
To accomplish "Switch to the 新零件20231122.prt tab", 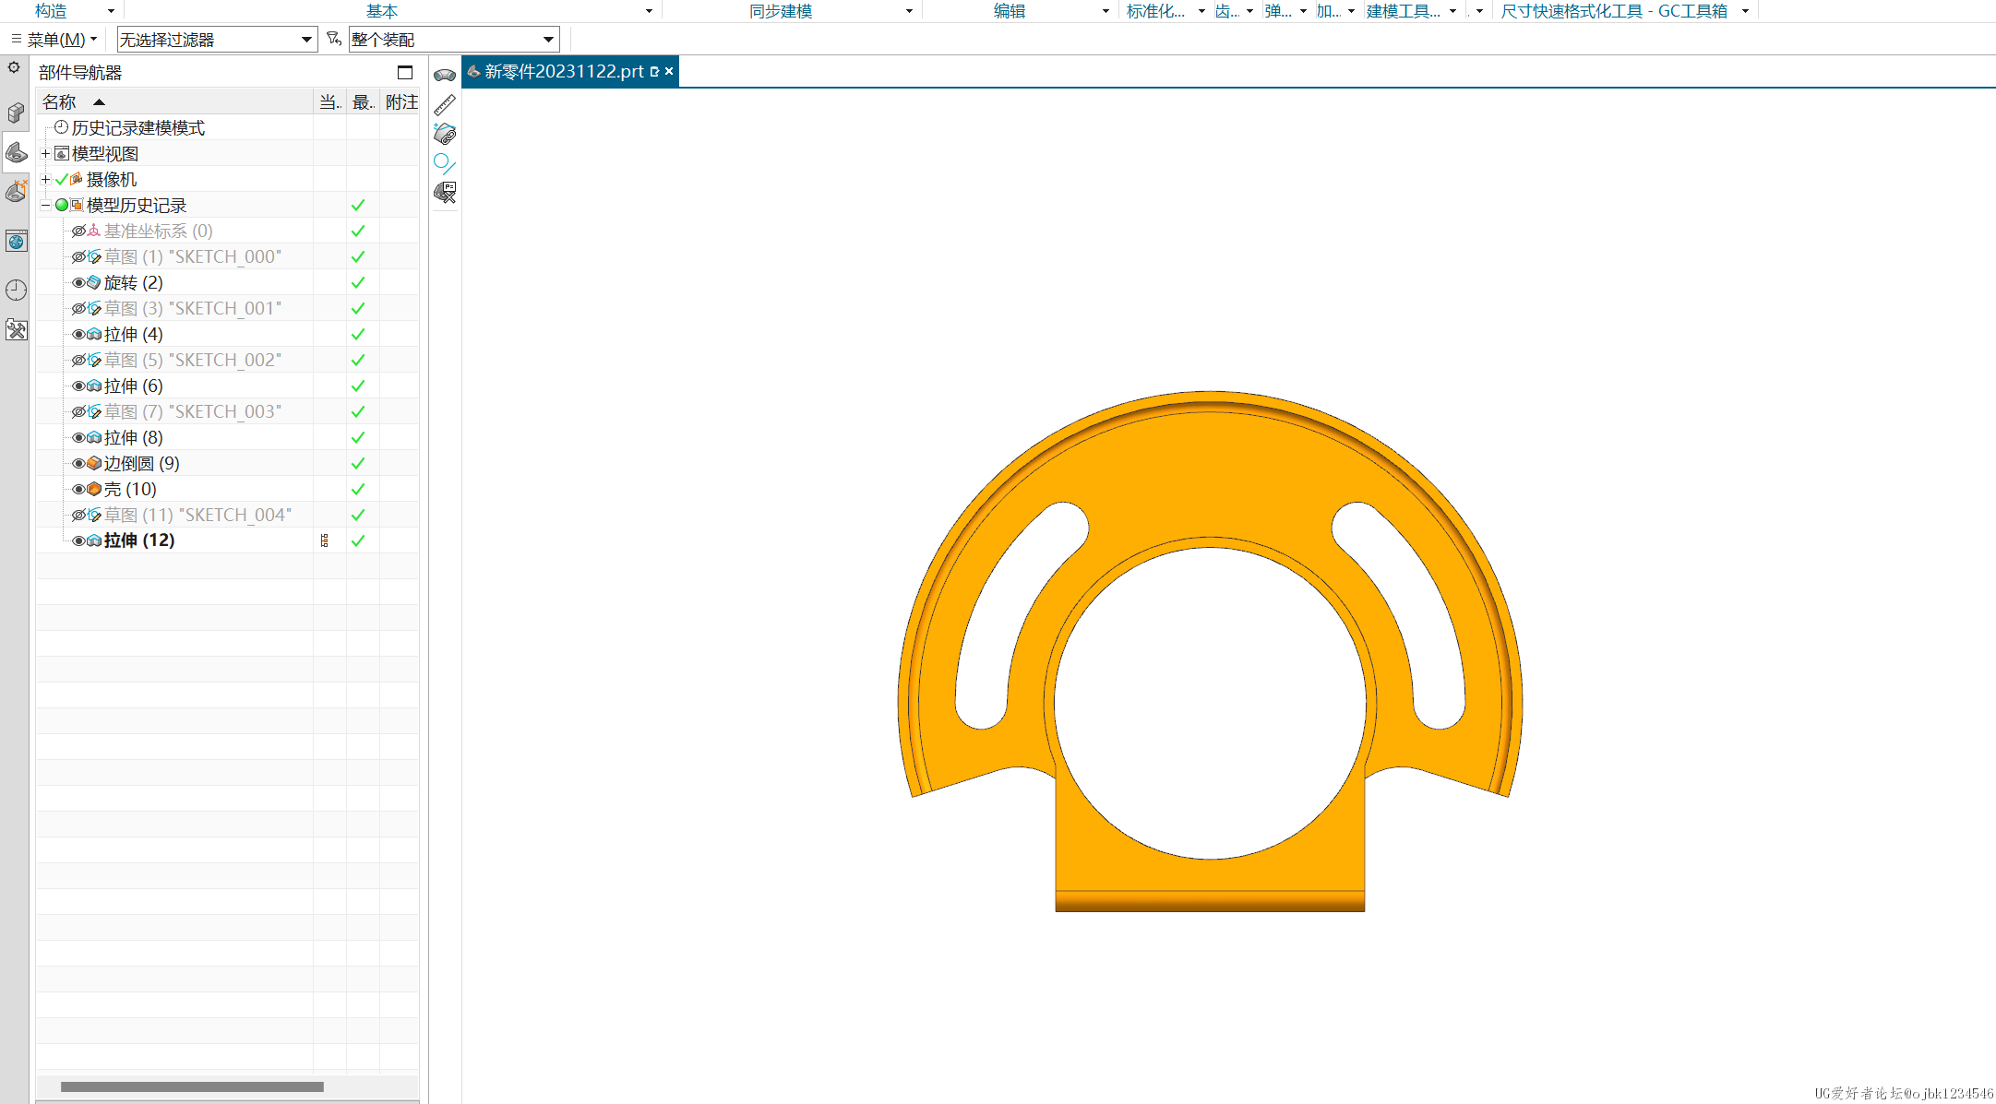I will 564,71.
